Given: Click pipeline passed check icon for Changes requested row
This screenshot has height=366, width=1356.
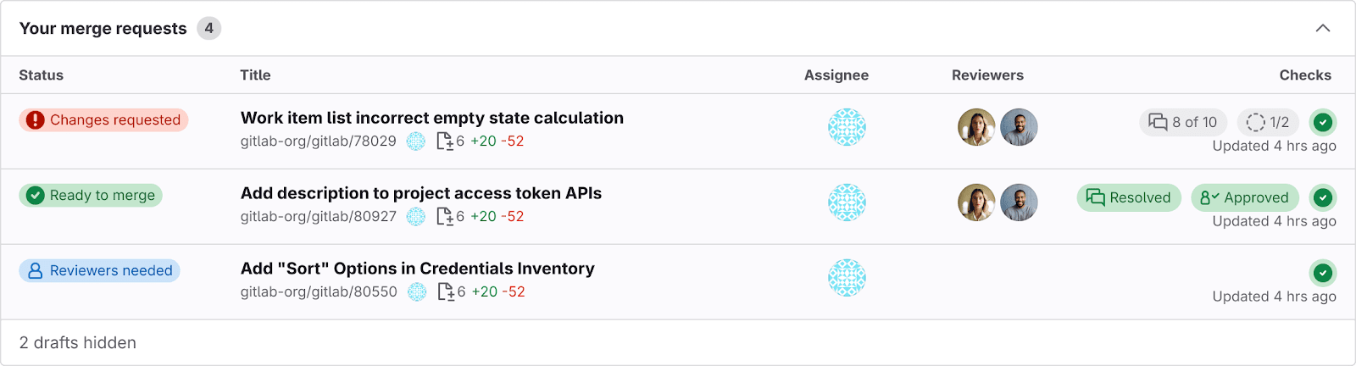Looking at the screenshot, I should [x=1323, y=122].
